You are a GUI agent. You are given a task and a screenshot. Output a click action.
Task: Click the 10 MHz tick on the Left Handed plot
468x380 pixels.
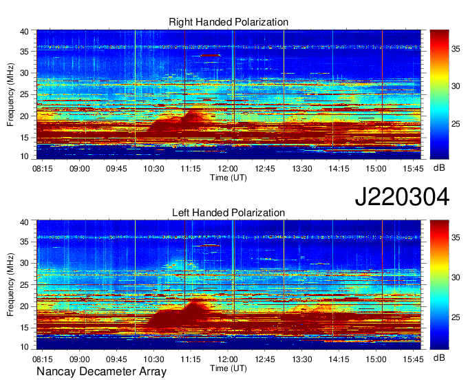point(25,347)
